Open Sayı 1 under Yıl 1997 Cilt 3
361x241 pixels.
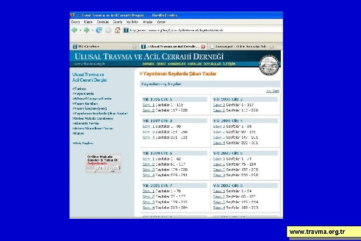coord(148,126)
